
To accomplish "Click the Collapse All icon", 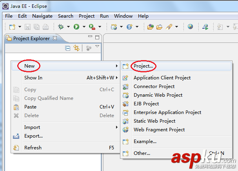I will point(67,48).
